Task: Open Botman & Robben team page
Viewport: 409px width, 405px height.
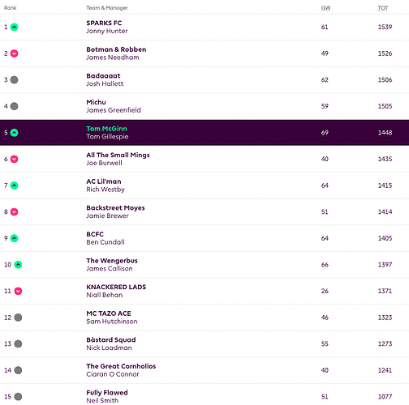Action: 116,49
